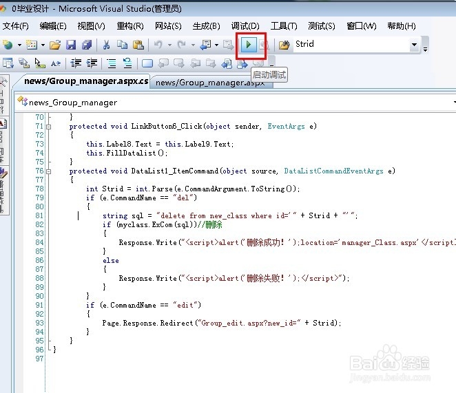
Task: Click the Comment Selected Lines icon
Action: click(x=112, y=63)
